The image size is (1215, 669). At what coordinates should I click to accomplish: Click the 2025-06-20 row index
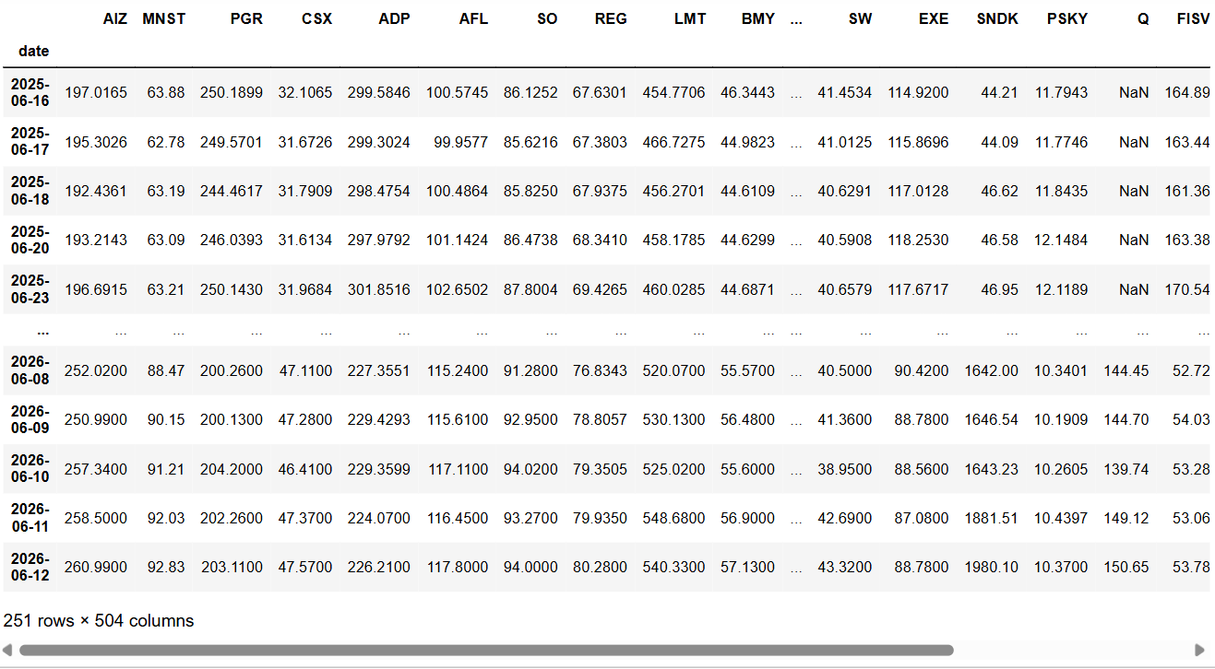30,240
